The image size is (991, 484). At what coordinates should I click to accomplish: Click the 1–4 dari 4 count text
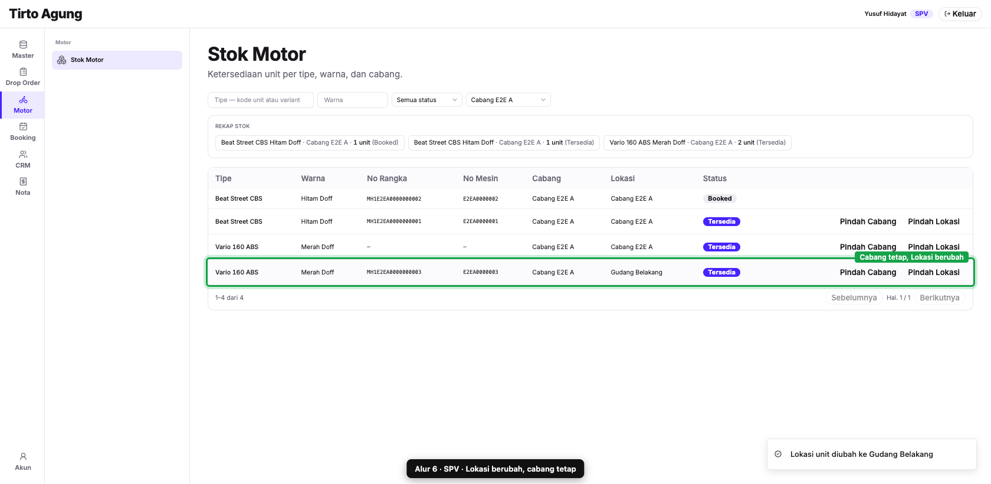tap(229, 297)
